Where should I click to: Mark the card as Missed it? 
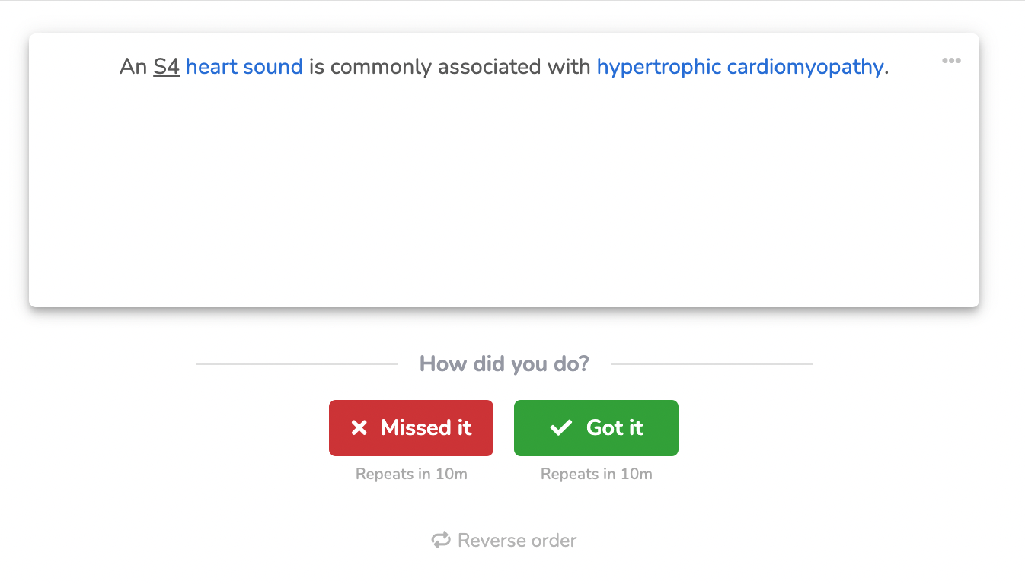pyautogui.click(x=411, y=428)
